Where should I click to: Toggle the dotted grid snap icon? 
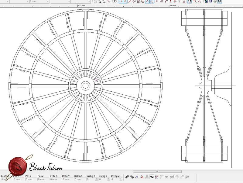point(152,2)
